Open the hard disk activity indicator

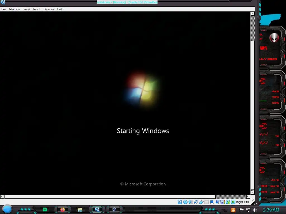180,202
